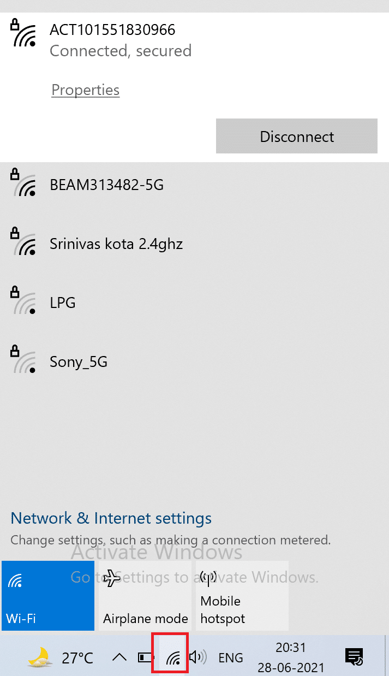Click the lock icon next to LPG network
The width and height of the screenshot is (389, 676).
15,292
